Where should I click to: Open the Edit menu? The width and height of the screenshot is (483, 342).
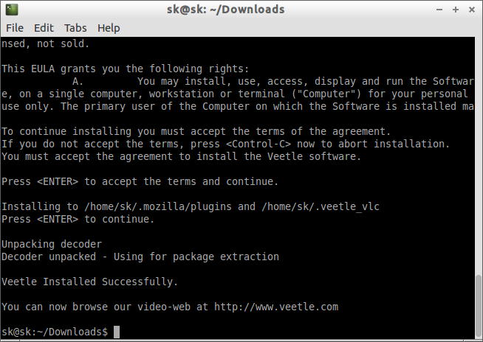[44, 28]
